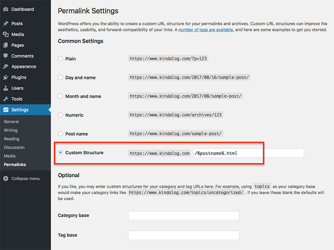Open the 'number of tags are available' link
Screen dimensions: 334x250
pos(206,30)
